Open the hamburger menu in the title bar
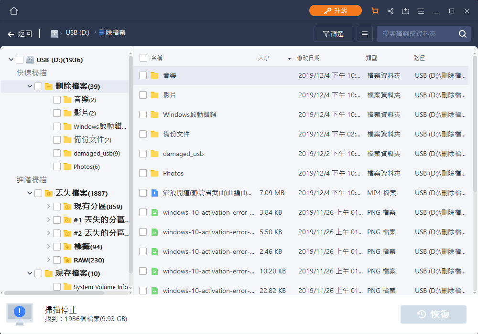 point(421,10)
